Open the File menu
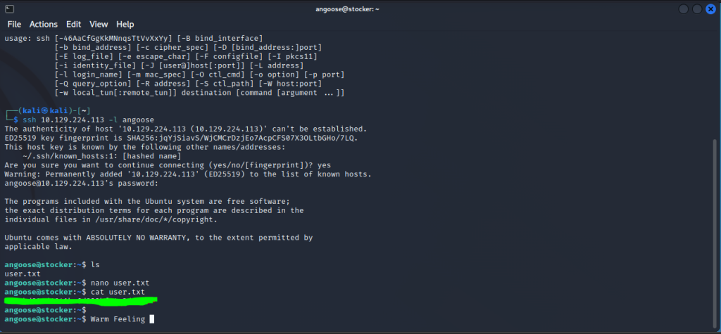 tap(14, 25)
